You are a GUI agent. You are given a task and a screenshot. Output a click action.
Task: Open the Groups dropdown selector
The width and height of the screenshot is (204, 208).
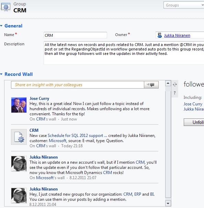click(184, 5)
